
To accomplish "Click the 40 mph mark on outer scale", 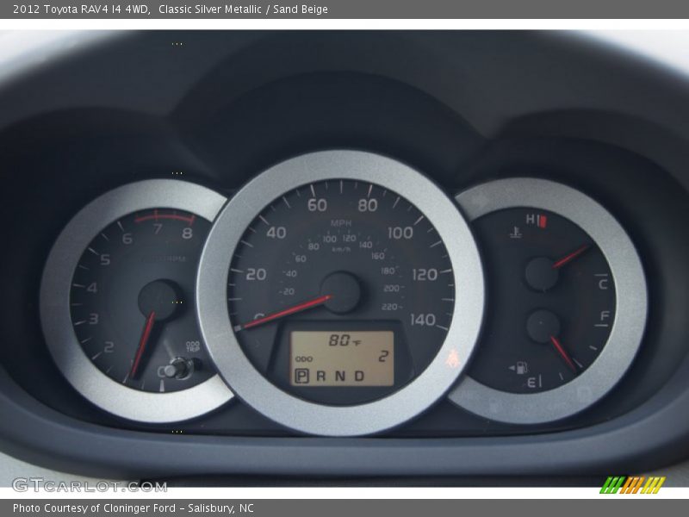I will [276, 233].
